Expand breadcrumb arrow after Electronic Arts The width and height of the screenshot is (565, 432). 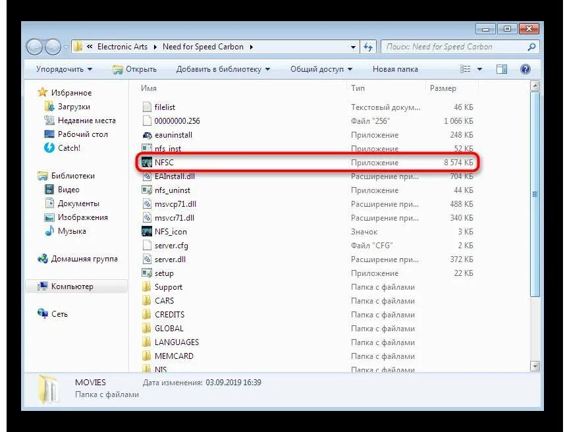(x=155, y=47)
